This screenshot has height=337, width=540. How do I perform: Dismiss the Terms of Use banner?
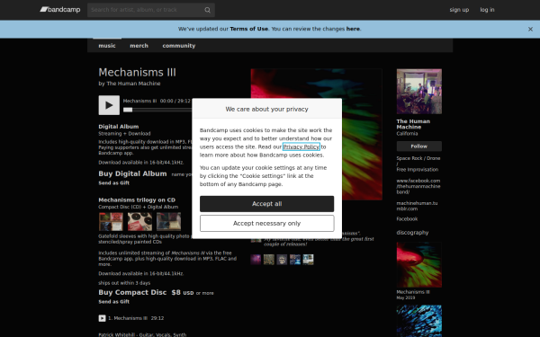coord(530,30)
